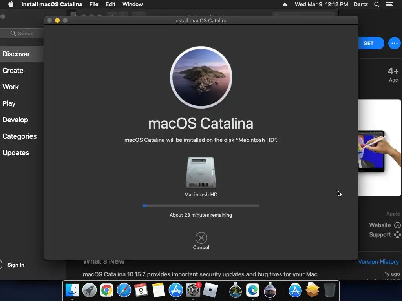Screen dimensions: 402x301
Task: Click the GET button in App Store
Action: [x=371, y=43]
